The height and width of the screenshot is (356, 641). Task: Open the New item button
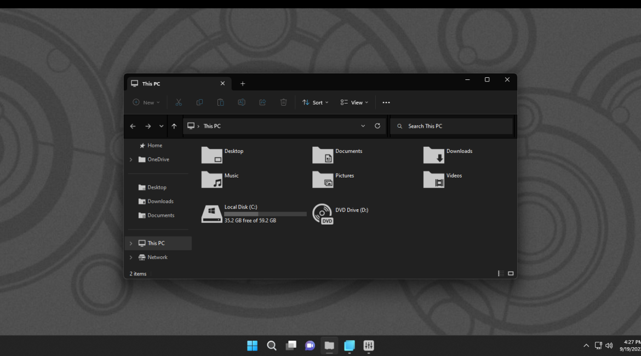pyautogui.click(x=146, y=102)
